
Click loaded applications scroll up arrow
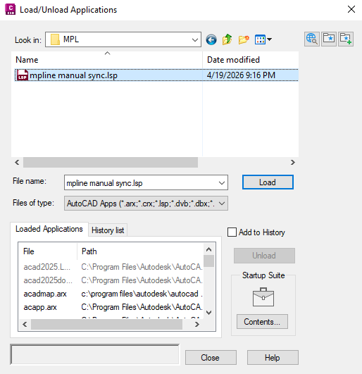[209, 249]
